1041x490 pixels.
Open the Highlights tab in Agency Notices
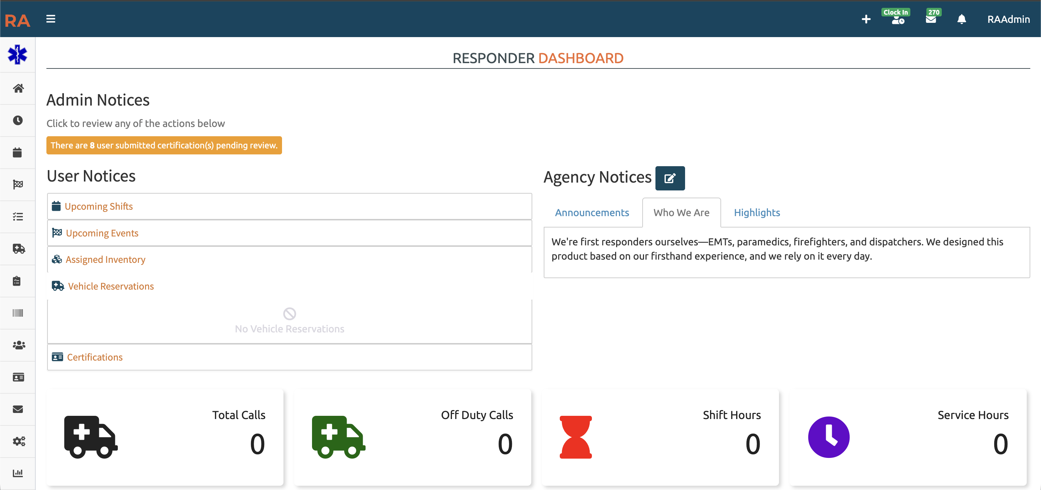coord(757,212)
